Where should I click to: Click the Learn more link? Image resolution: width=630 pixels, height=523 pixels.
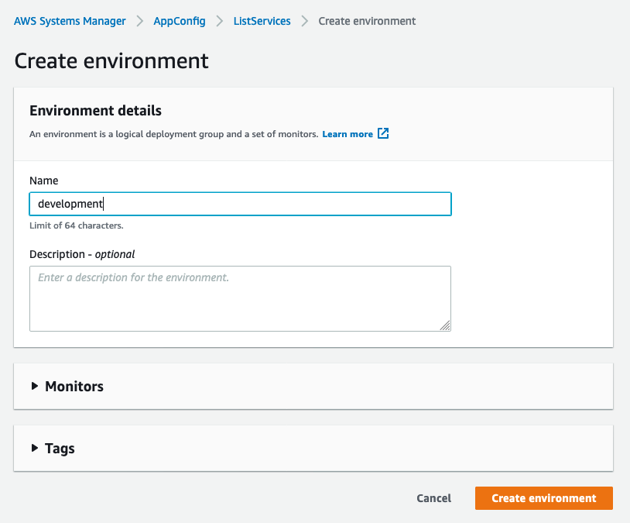tap(348, 133)
